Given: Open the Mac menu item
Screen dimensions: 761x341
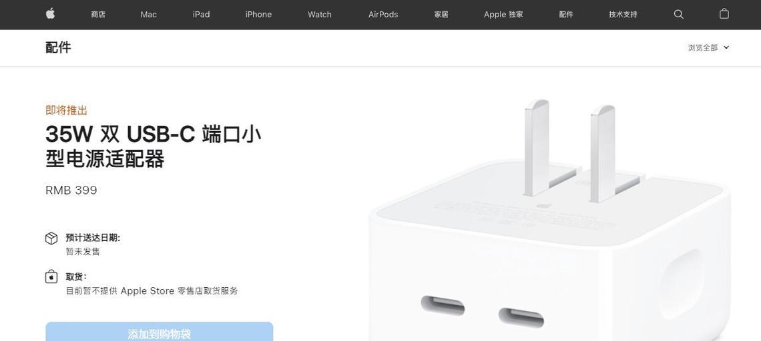Looking at the screenshot, I should pyautogui.click(x=148, y=15).
